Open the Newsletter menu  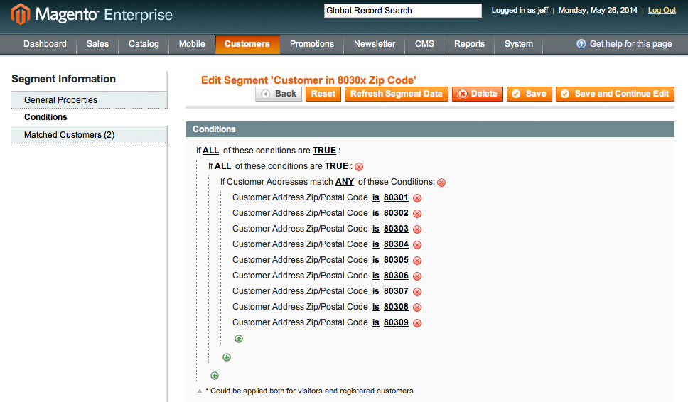[x=375, y=44]
